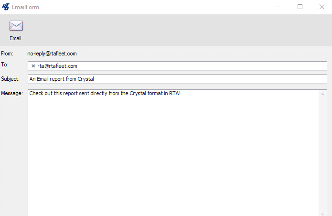Click the To: label

click(x=5, y=65)
